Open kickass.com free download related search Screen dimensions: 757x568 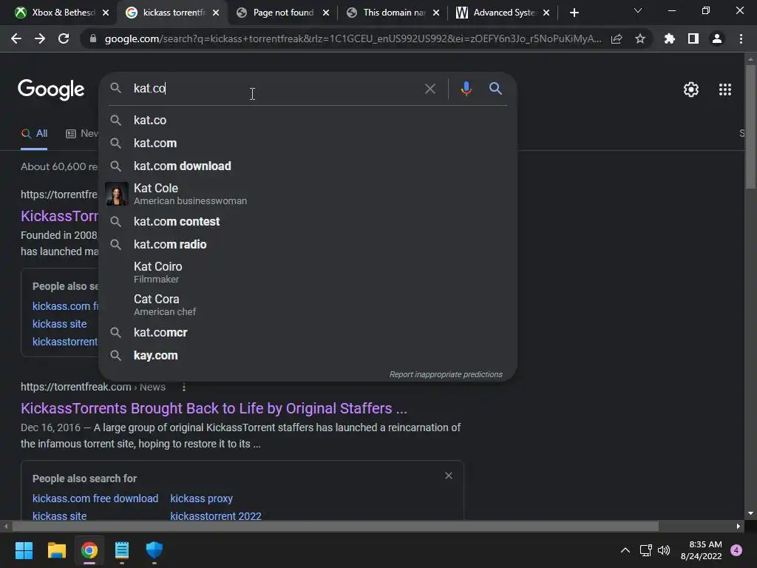(95, 498)
